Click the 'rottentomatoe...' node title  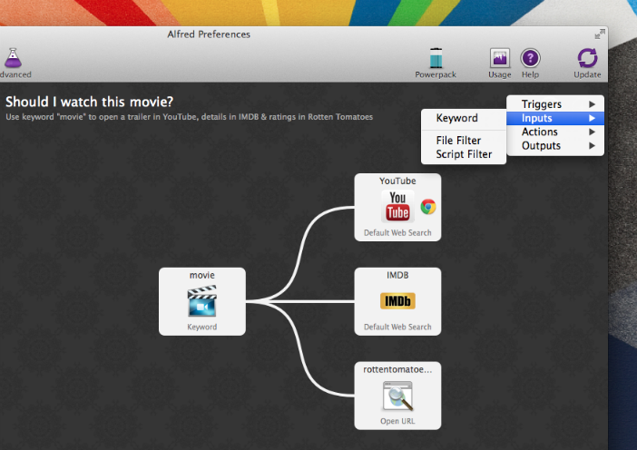pos(397,369)
